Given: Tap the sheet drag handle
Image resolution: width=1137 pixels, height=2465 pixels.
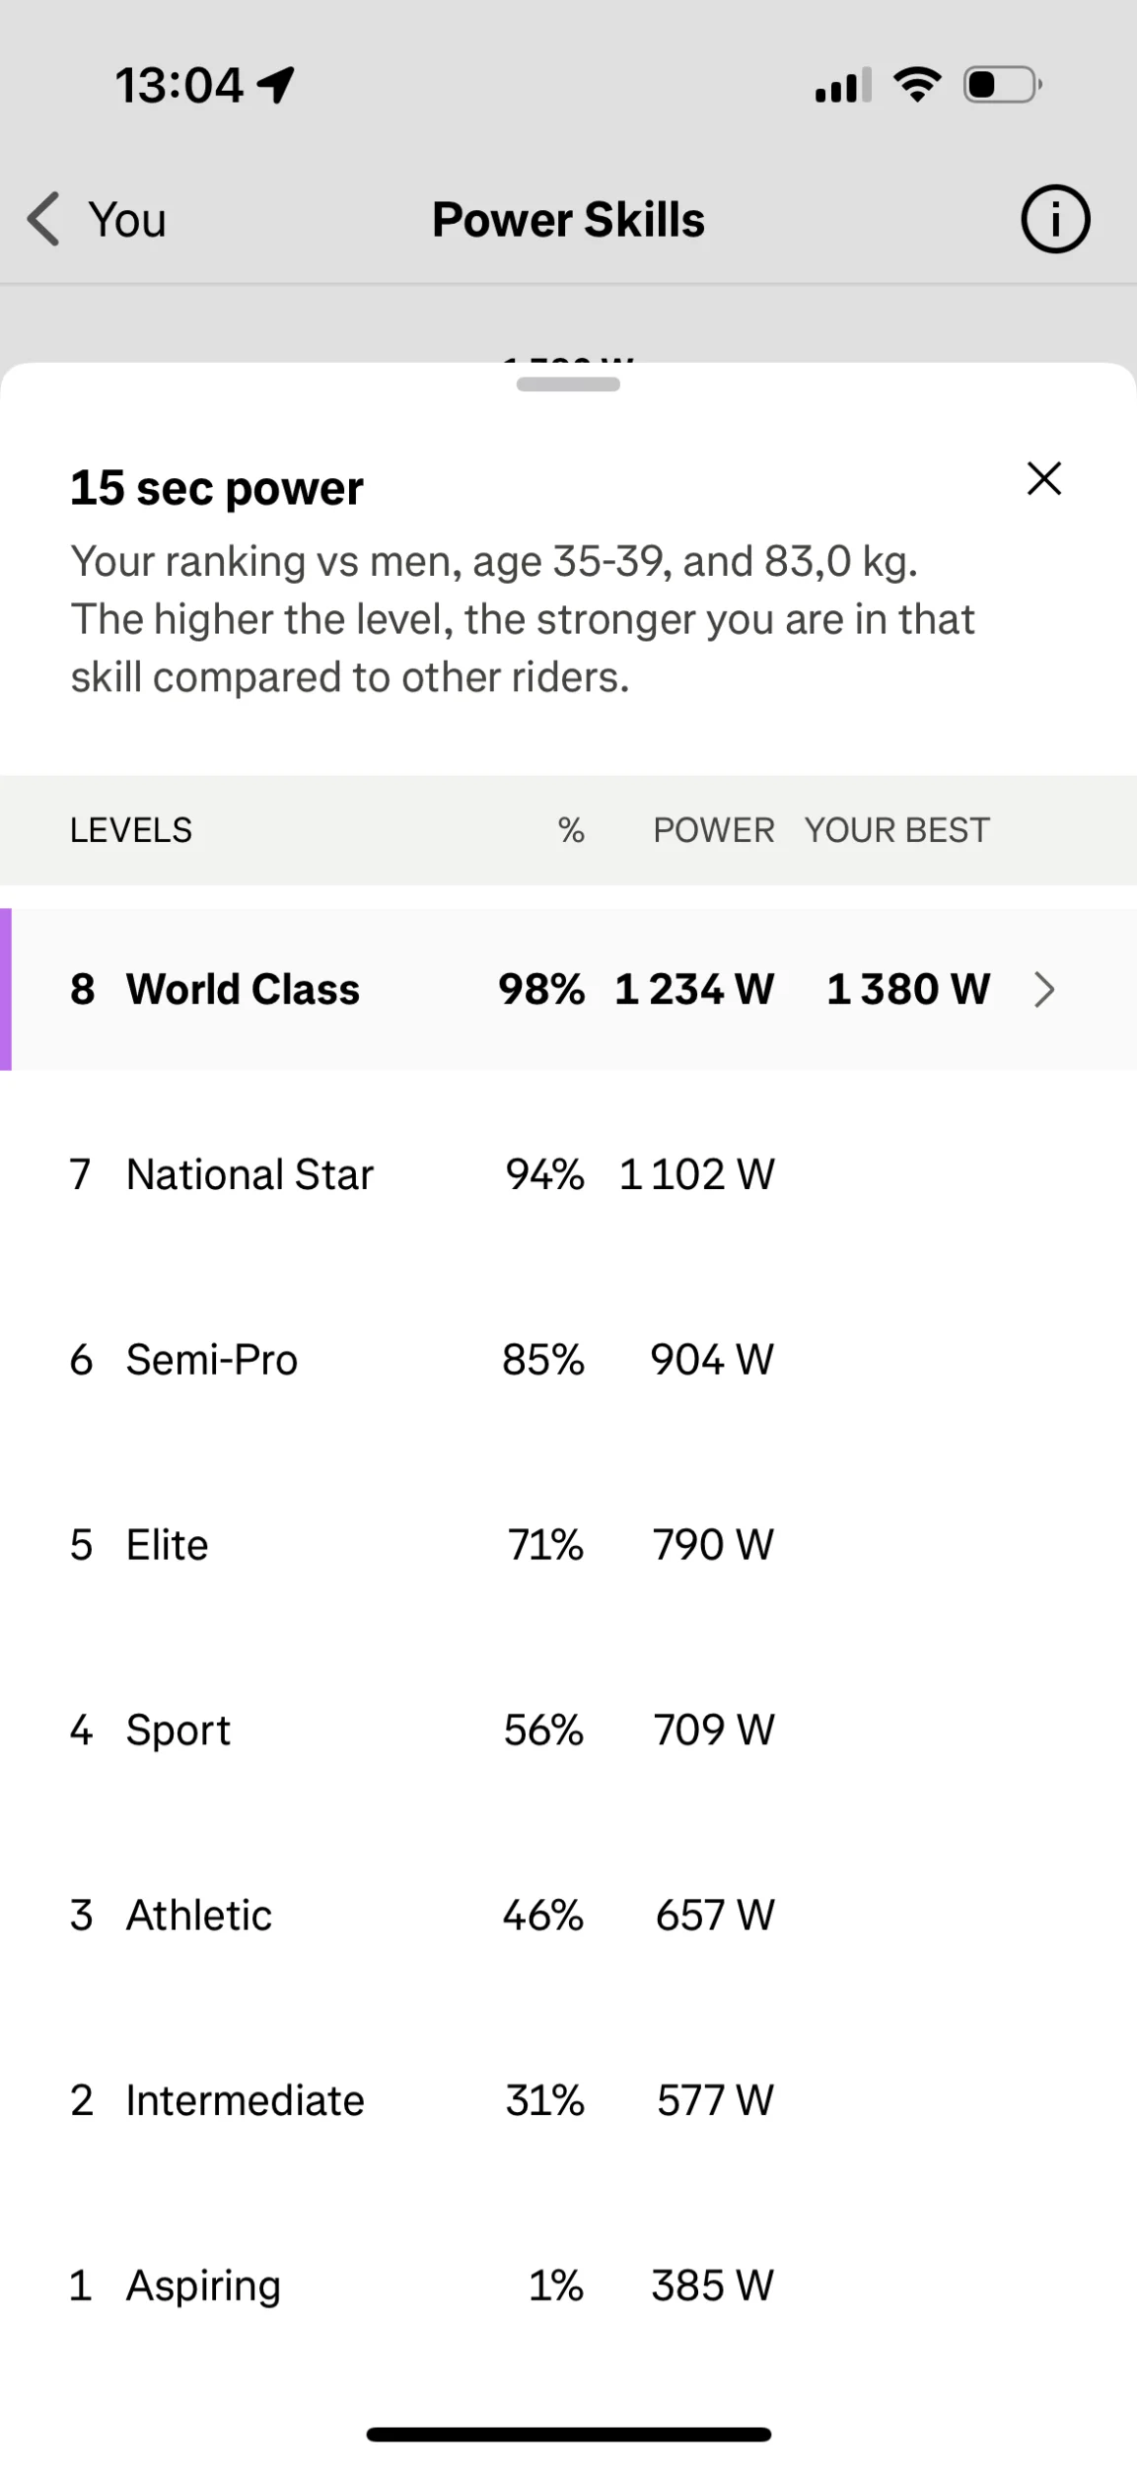Looking at the screenshot, I should [x=568, y=385].
